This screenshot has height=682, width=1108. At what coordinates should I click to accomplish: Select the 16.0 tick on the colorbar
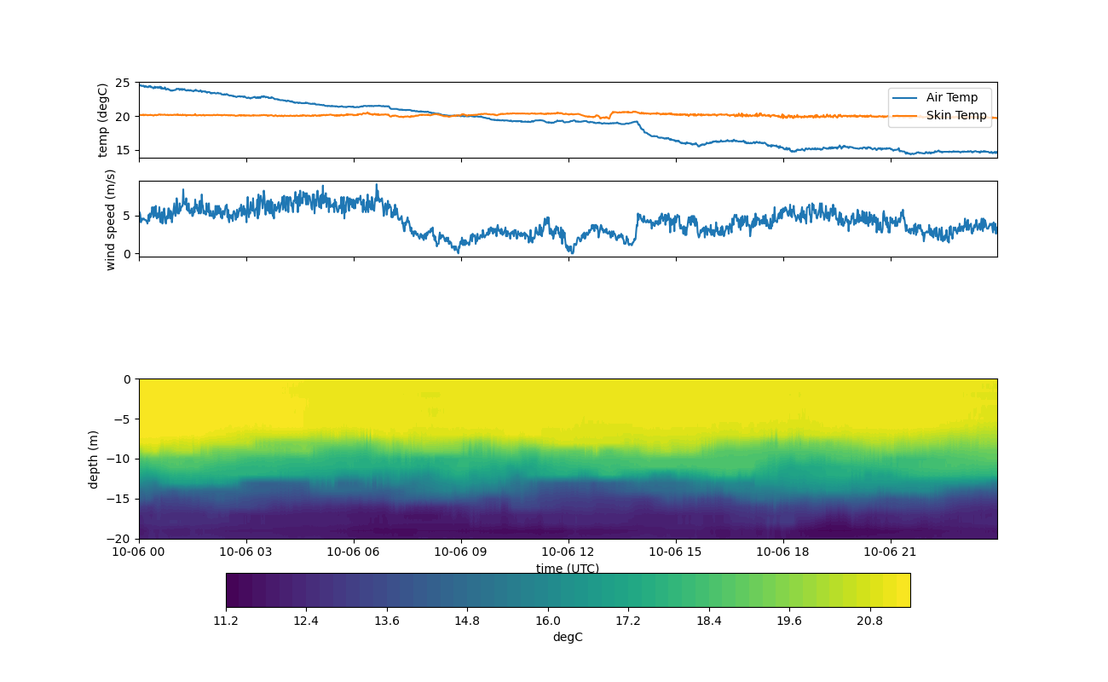547,621
